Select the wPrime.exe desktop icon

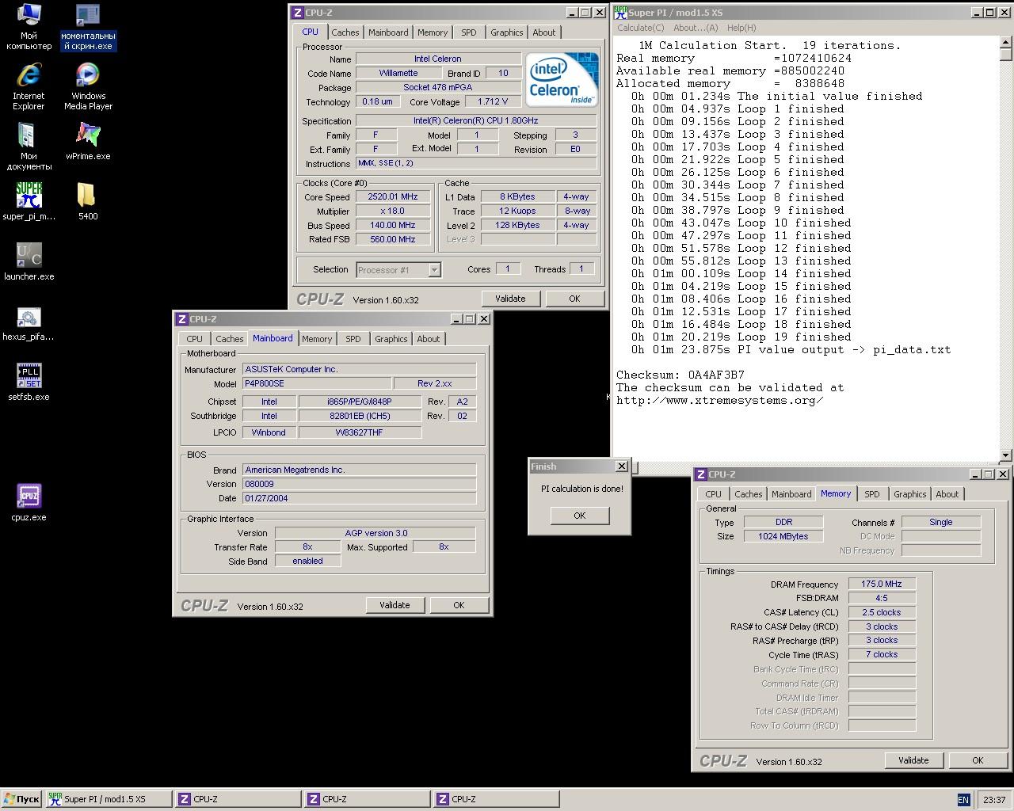88,142
